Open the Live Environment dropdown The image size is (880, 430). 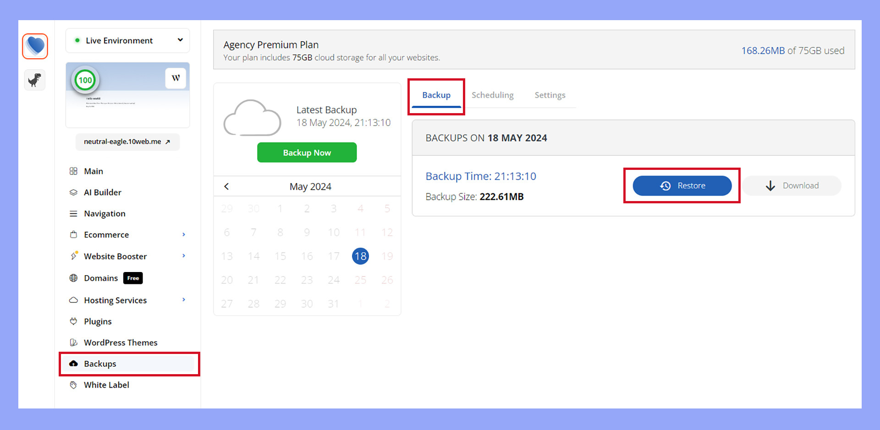click(x=127, y=40)
